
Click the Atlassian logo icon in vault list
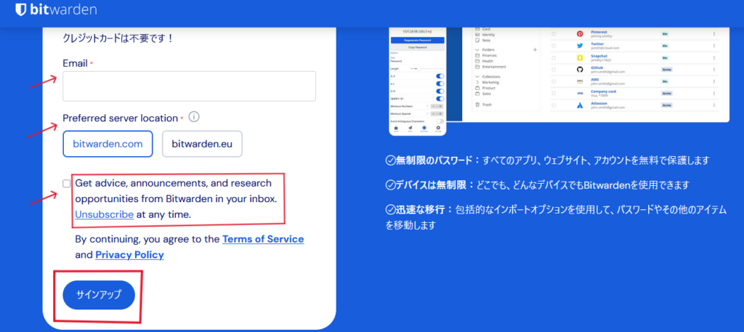[x=579, y=105]
